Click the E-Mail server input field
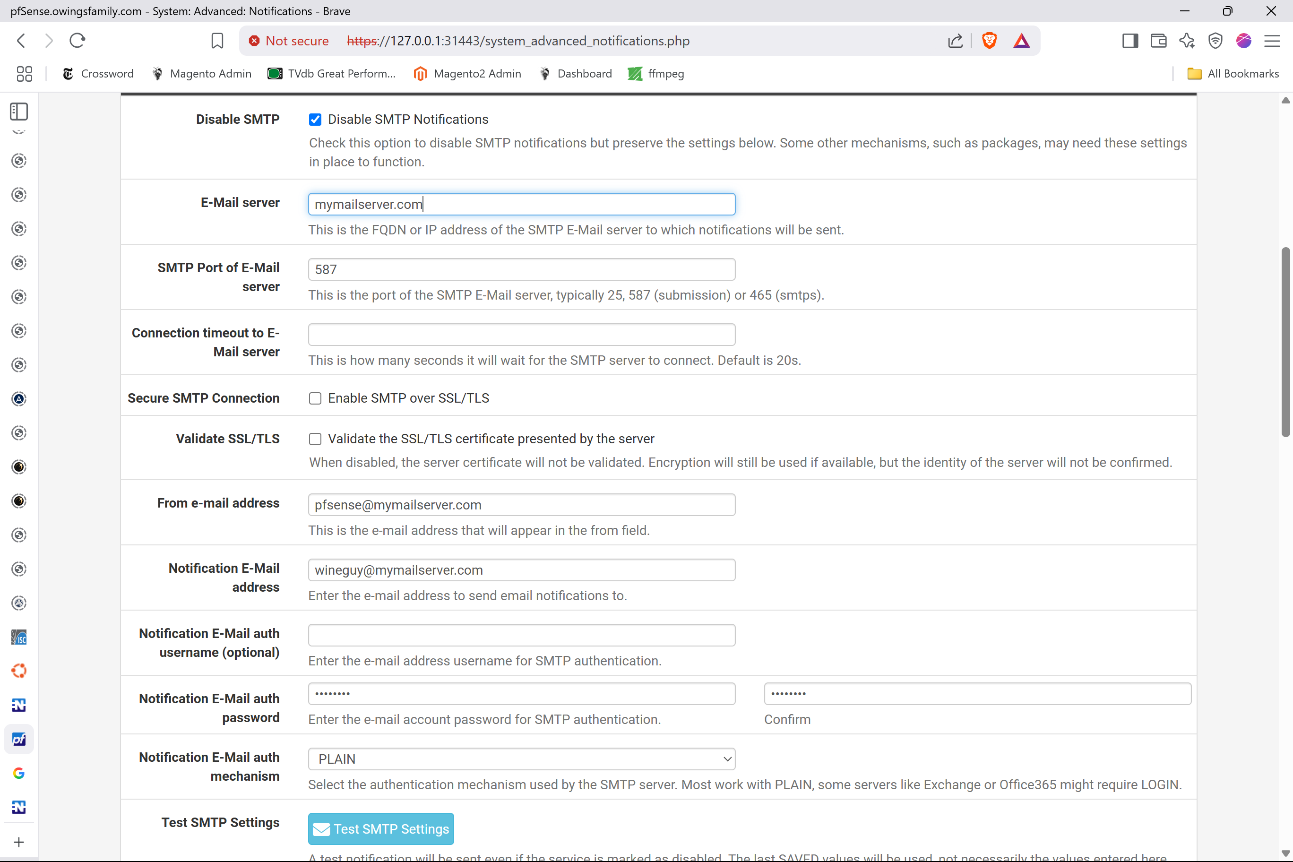This screenshot has width=1293, height=862. tap(522, 204)
